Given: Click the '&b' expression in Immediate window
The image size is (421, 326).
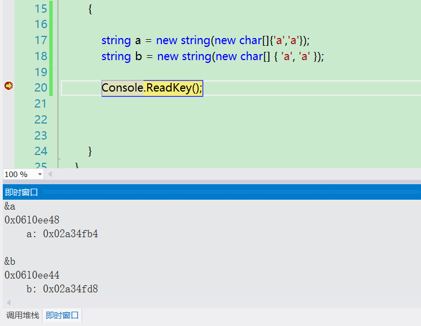Looking at the screenshot, I should click(x=10, y=261).
